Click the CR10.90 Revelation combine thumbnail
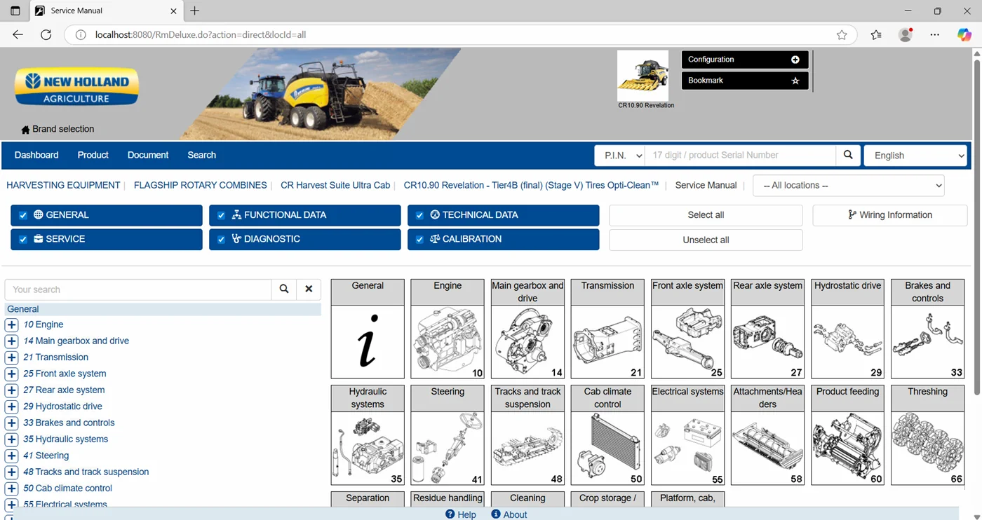 (643, 76)
